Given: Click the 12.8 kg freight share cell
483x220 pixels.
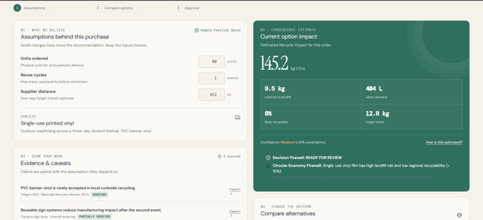Looking at the screenshot, I should (412, 117).
